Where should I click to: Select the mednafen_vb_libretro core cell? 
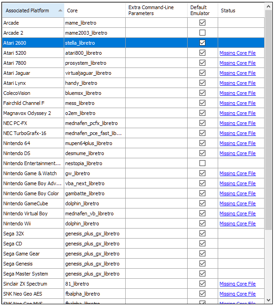pos(95,213)
